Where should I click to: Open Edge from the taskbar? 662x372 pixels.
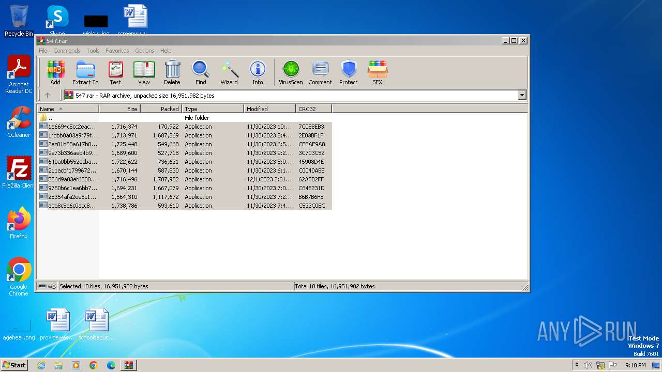click(111, 365)
